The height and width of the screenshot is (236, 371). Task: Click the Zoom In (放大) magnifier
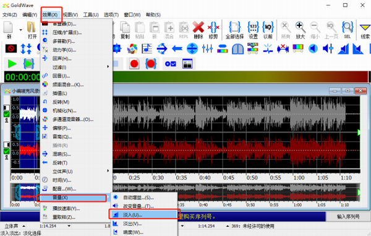(301, 30)
